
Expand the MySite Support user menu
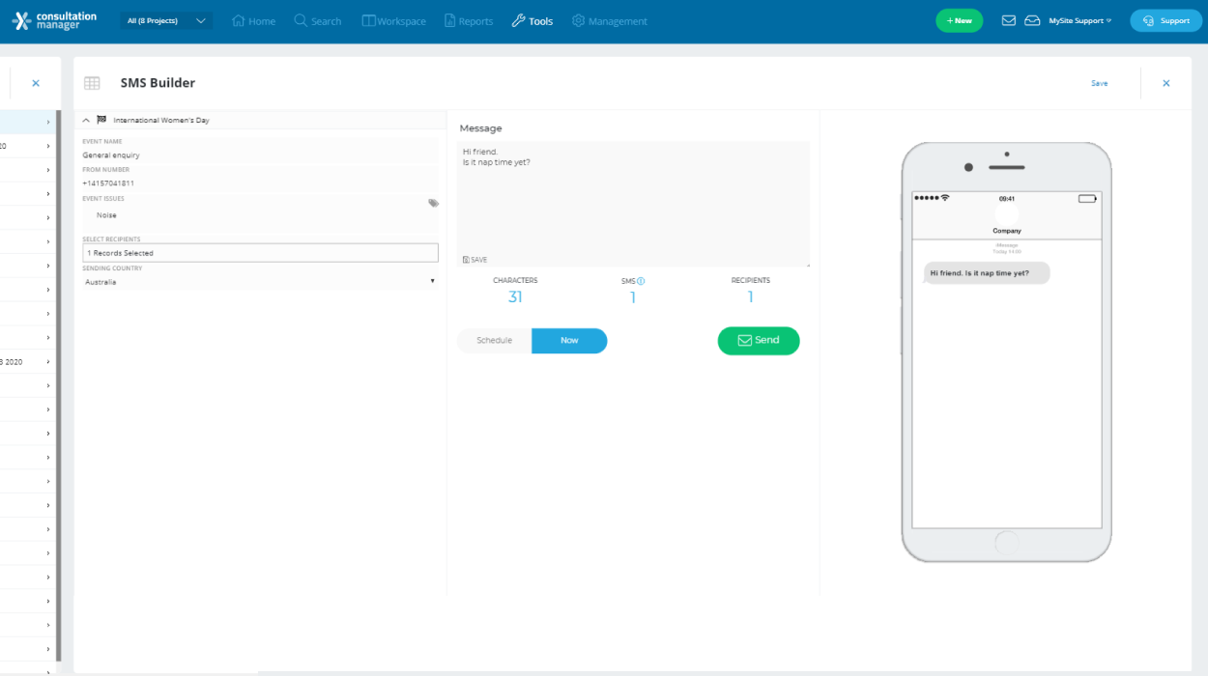[1080, 20]
